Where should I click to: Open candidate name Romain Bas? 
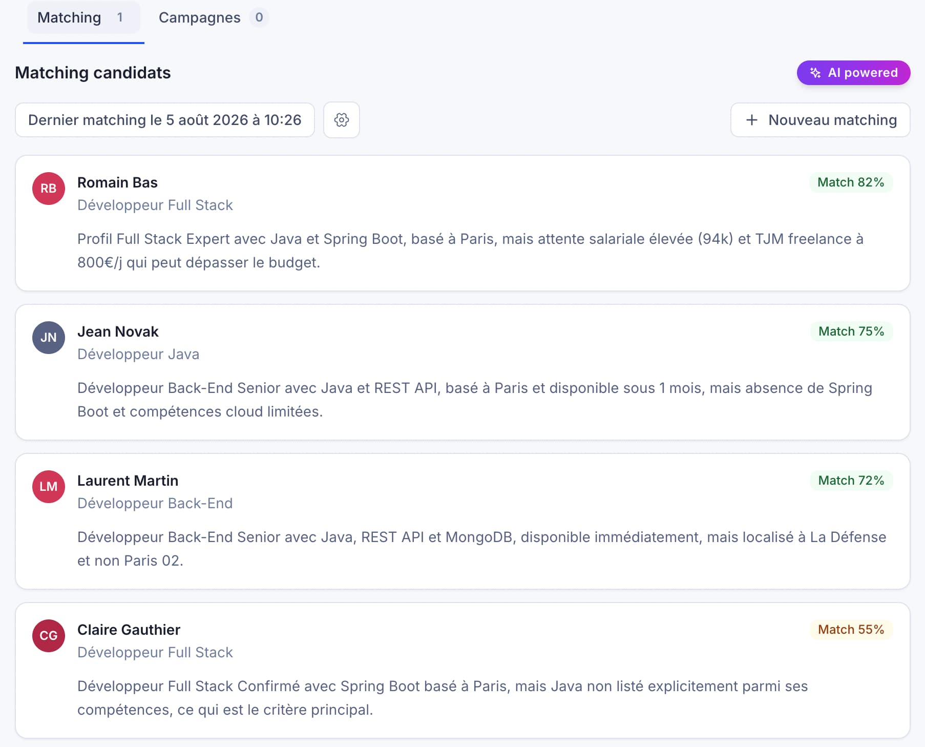point(117,182)
